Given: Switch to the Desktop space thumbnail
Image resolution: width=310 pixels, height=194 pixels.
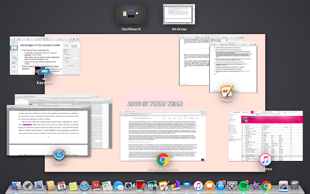Looking at the screenshot, I should pos(179,14).
